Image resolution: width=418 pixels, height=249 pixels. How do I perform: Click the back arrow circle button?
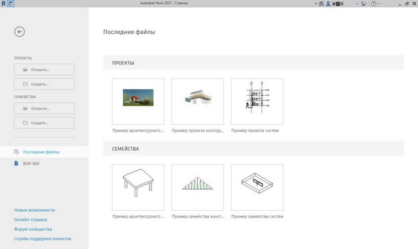click(20, 32)
